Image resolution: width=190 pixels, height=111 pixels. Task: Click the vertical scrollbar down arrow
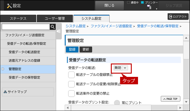pyautogui.click(x=186, y=102)
